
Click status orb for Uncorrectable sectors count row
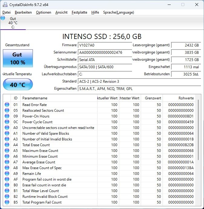[x=7, y=127]
